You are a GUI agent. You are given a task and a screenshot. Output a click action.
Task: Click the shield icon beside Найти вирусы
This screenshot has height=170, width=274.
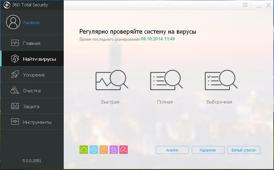click(15, 59)
